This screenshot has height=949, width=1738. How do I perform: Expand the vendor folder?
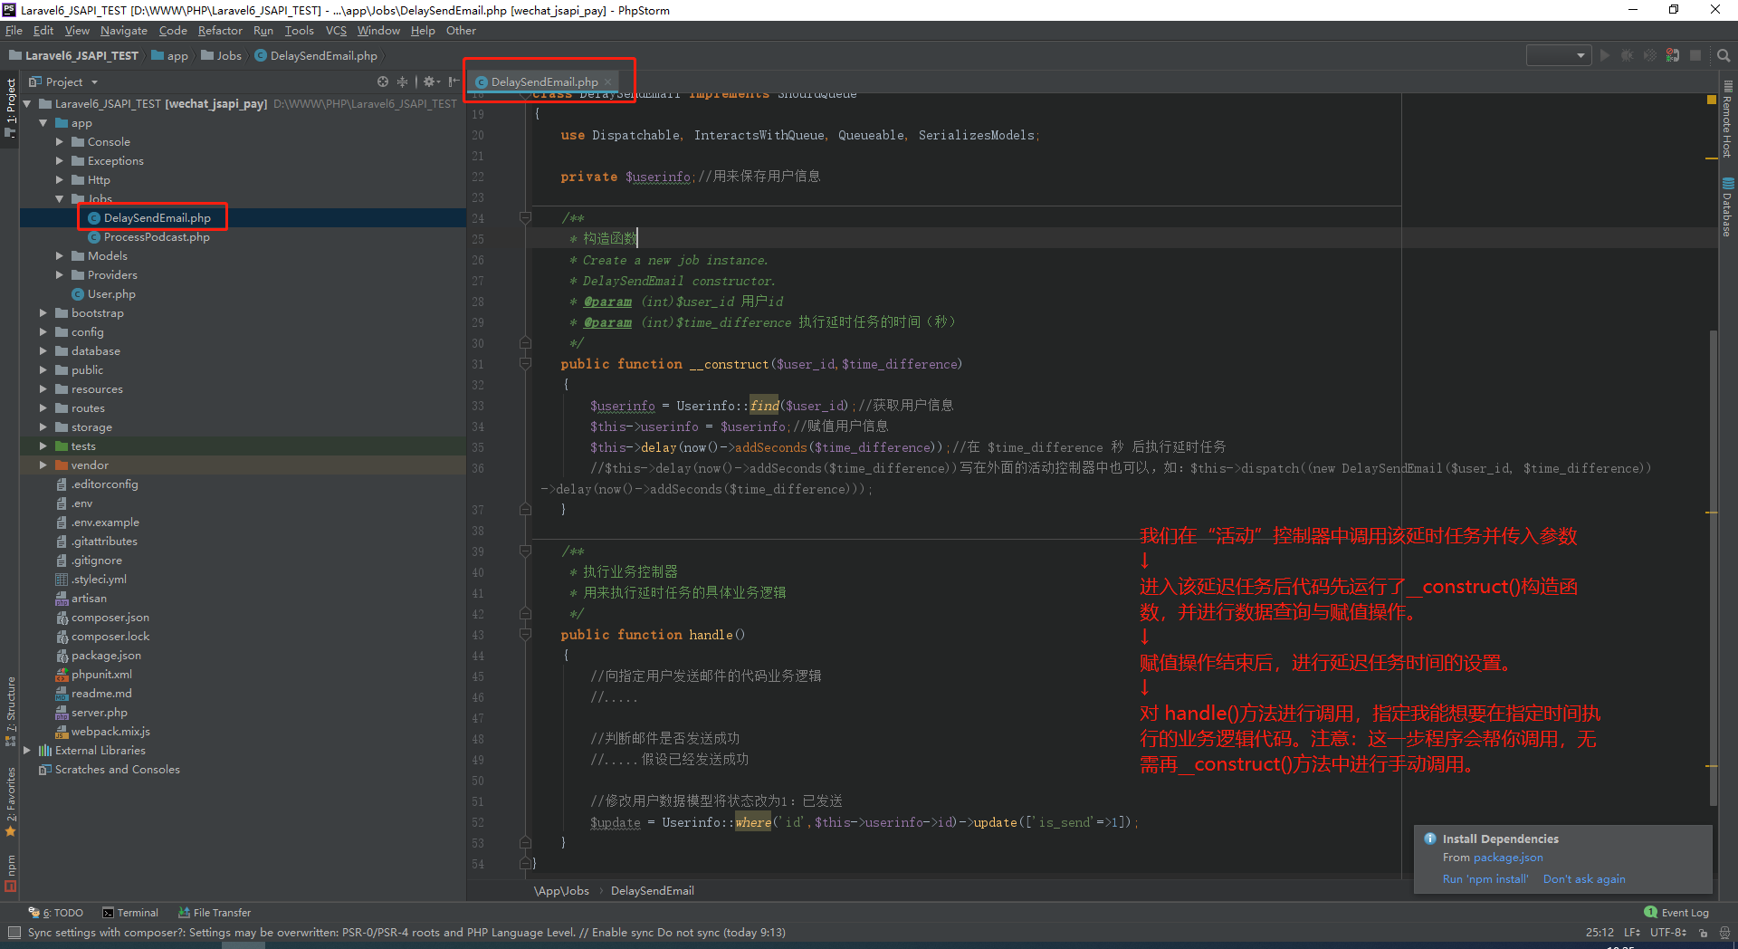pyautogui.click(x=43, y=465)
